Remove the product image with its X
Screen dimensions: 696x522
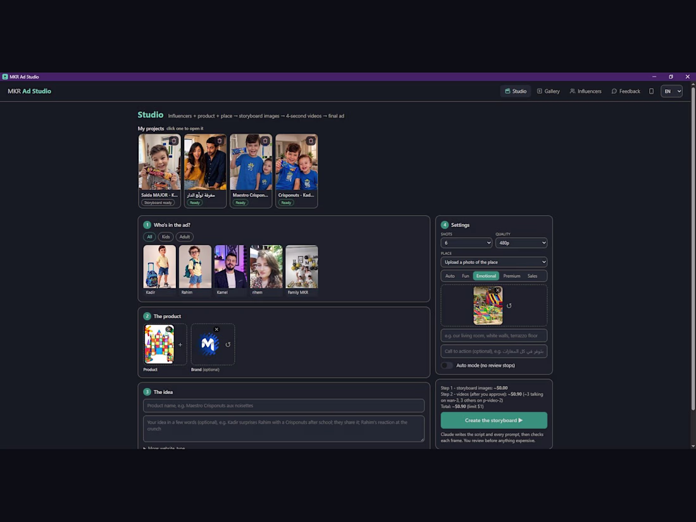point(169,330)
